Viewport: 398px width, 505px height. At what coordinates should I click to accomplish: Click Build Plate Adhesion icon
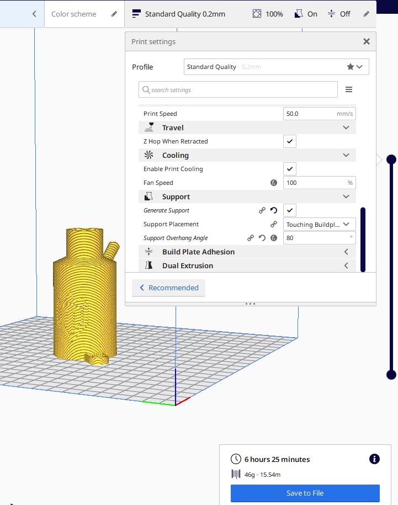point(149,252)
